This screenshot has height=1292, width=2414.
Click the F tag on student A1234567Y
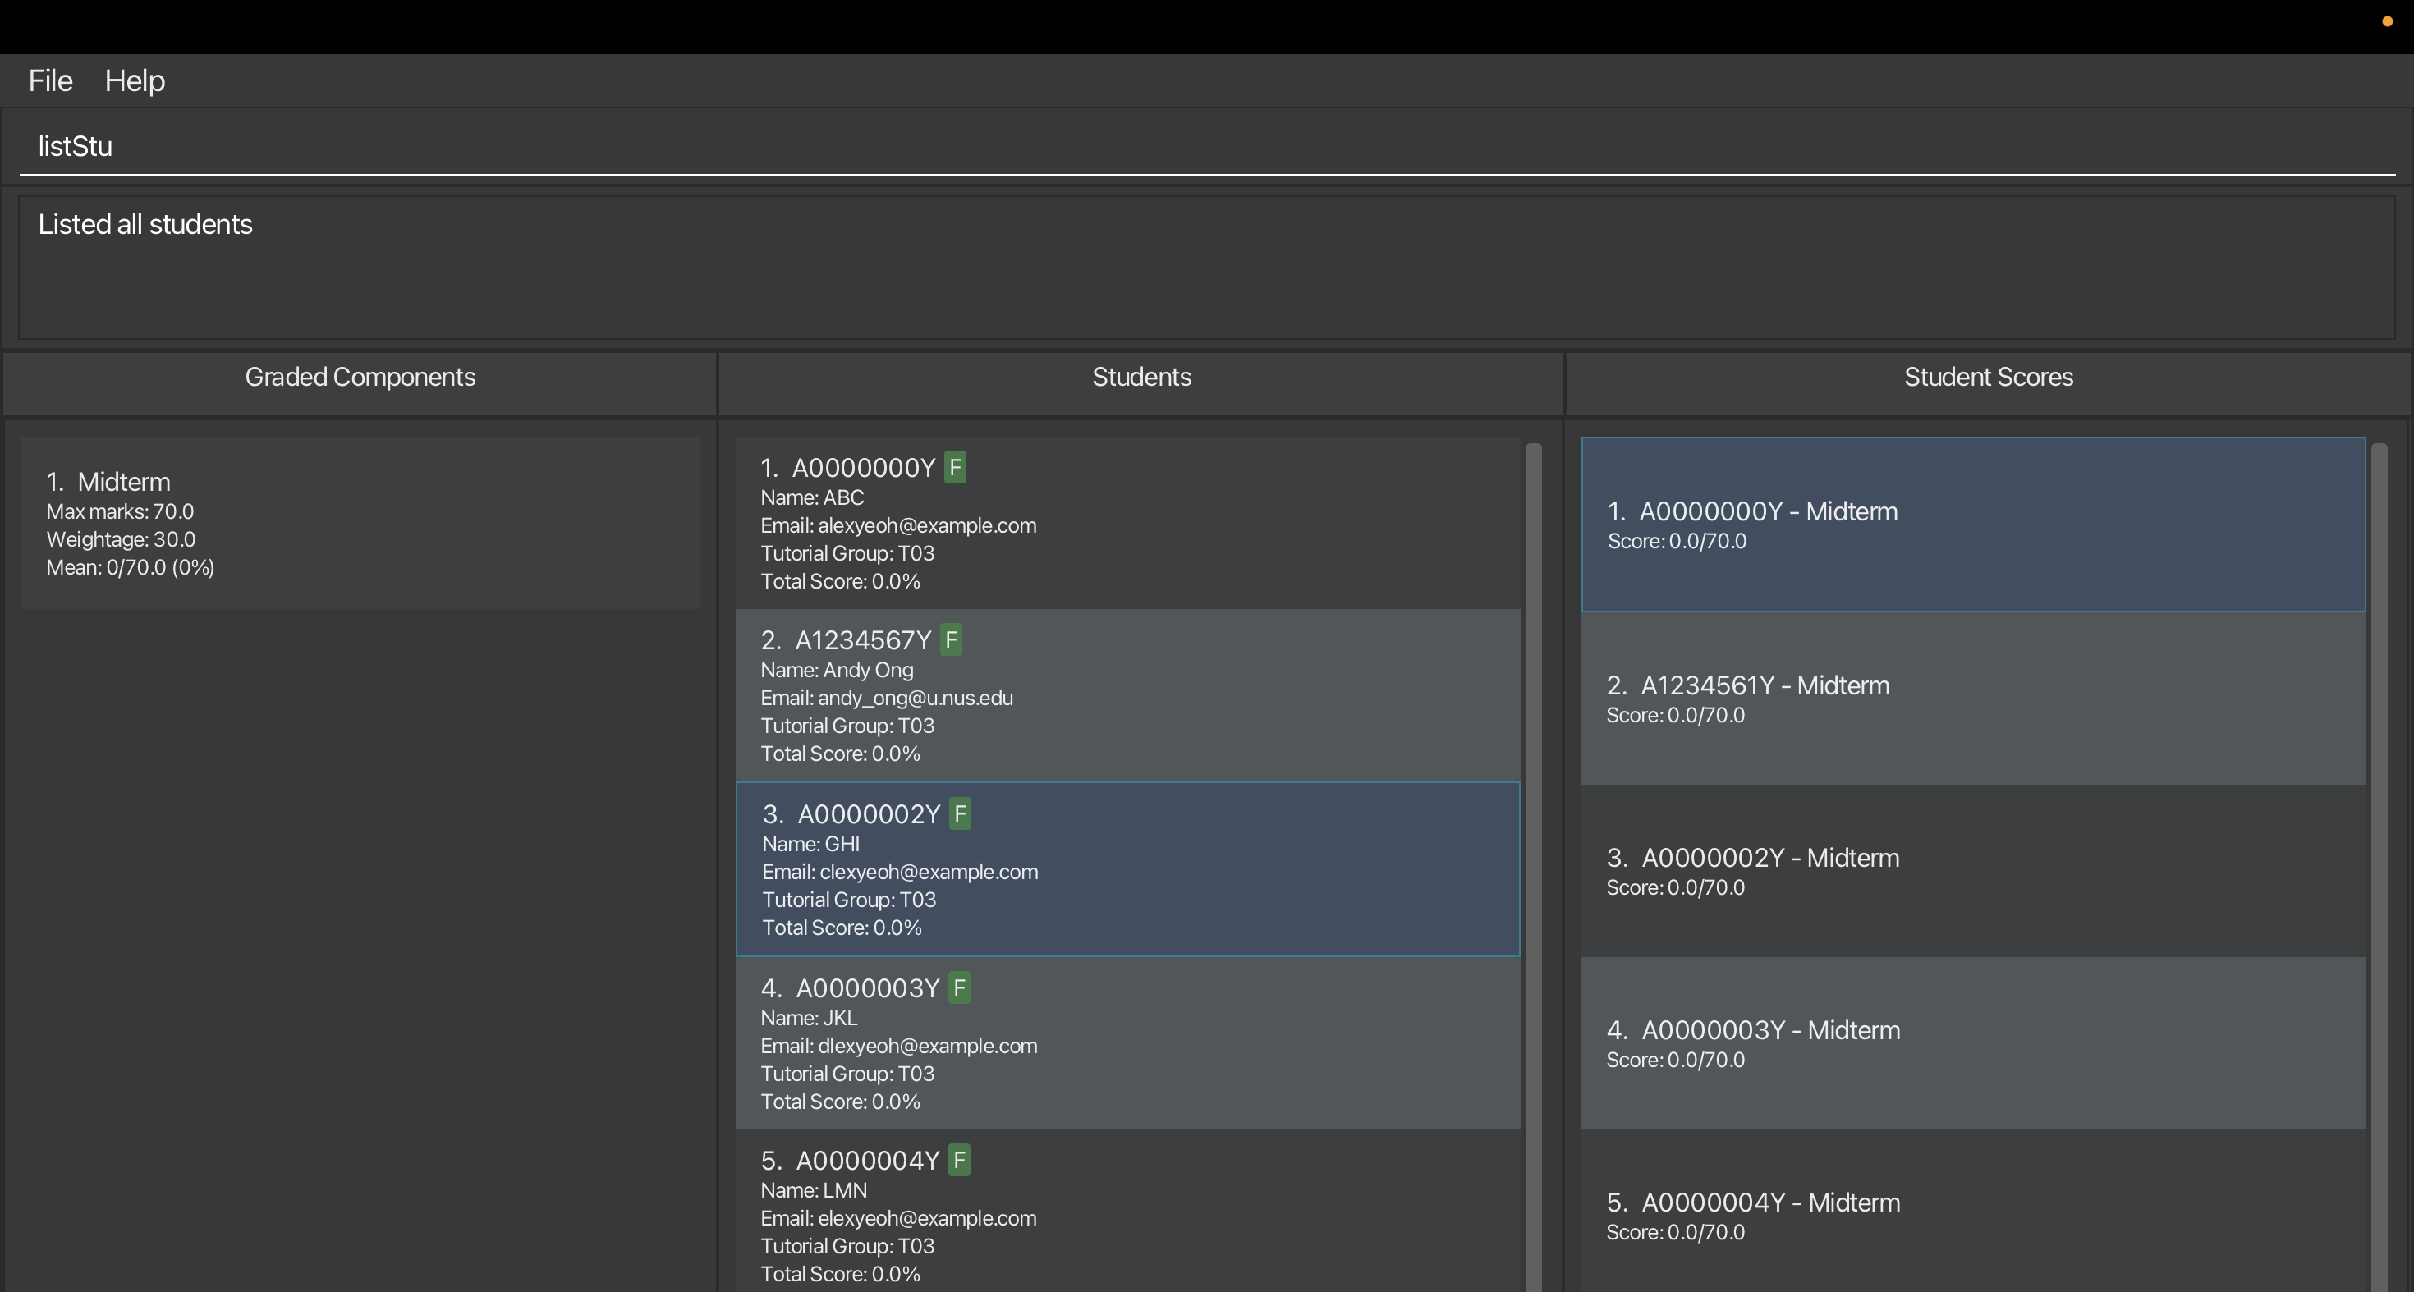click(x=951, y=640)
